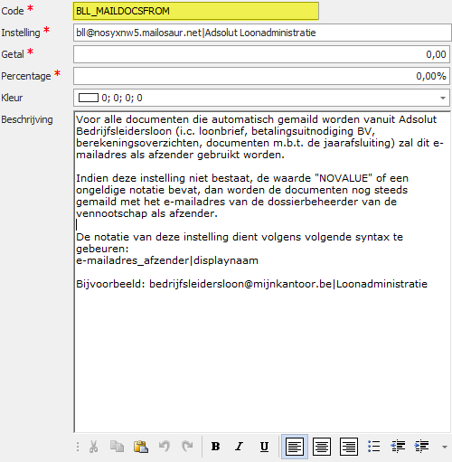Screen dimensions: 452x462
Task: Click the Cut scissors icon
Action: (x=93, y=447)
